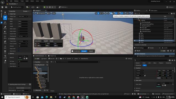Viewport: 176px width, 99px height.
Task: Click the Material thumbnail in Create Box
Action: [20, 57]
